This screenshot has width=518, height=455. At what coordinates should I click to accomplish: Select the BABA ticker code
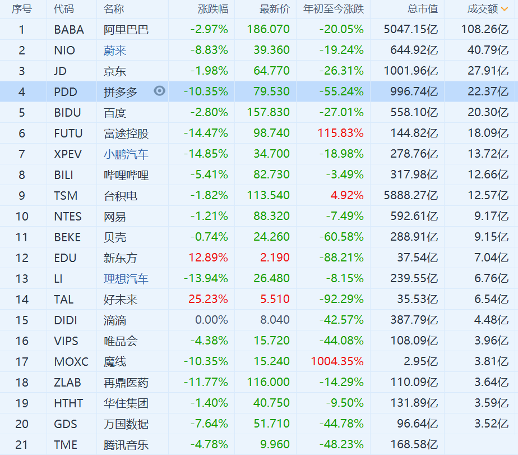tap(69, 30)
